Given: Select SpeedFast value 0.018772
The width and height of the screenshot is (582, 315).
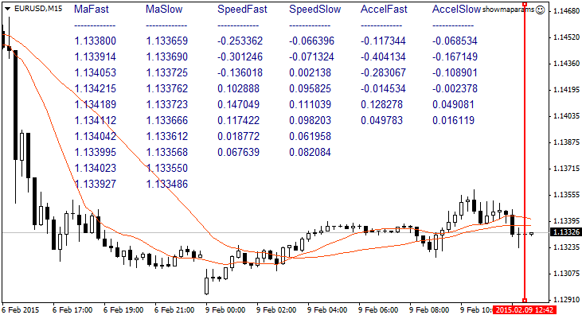Looking at the screenshot, I should point(239,137).
